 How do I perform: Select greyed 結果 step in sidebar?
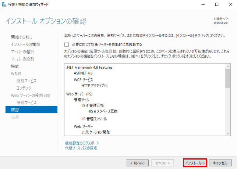15,117
